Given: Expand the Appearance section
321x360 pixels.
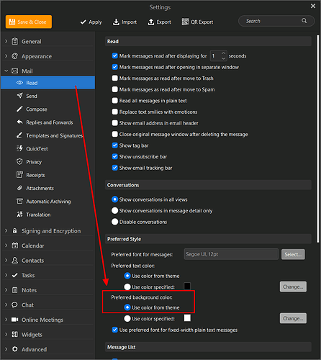Looking at the screenshot, I should [x=6, y=56].
